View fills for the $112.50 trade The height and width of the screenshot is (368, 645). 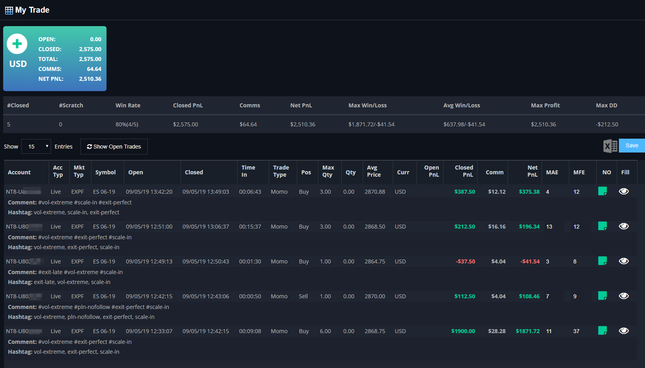pyautogui.click(x=624, y=296)
